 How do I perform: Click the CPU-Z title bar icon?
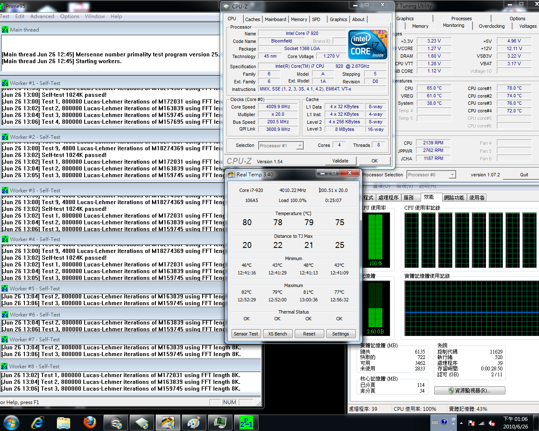click(x=227, y=6)
